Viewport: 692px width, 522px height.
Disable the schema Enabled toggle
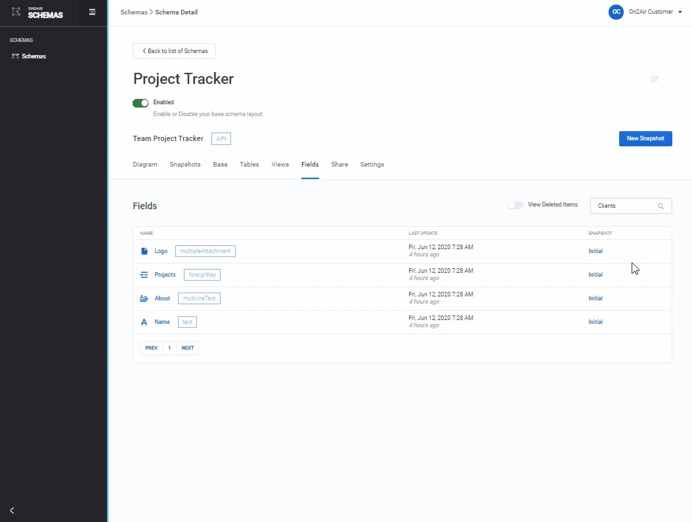(141, 103)
